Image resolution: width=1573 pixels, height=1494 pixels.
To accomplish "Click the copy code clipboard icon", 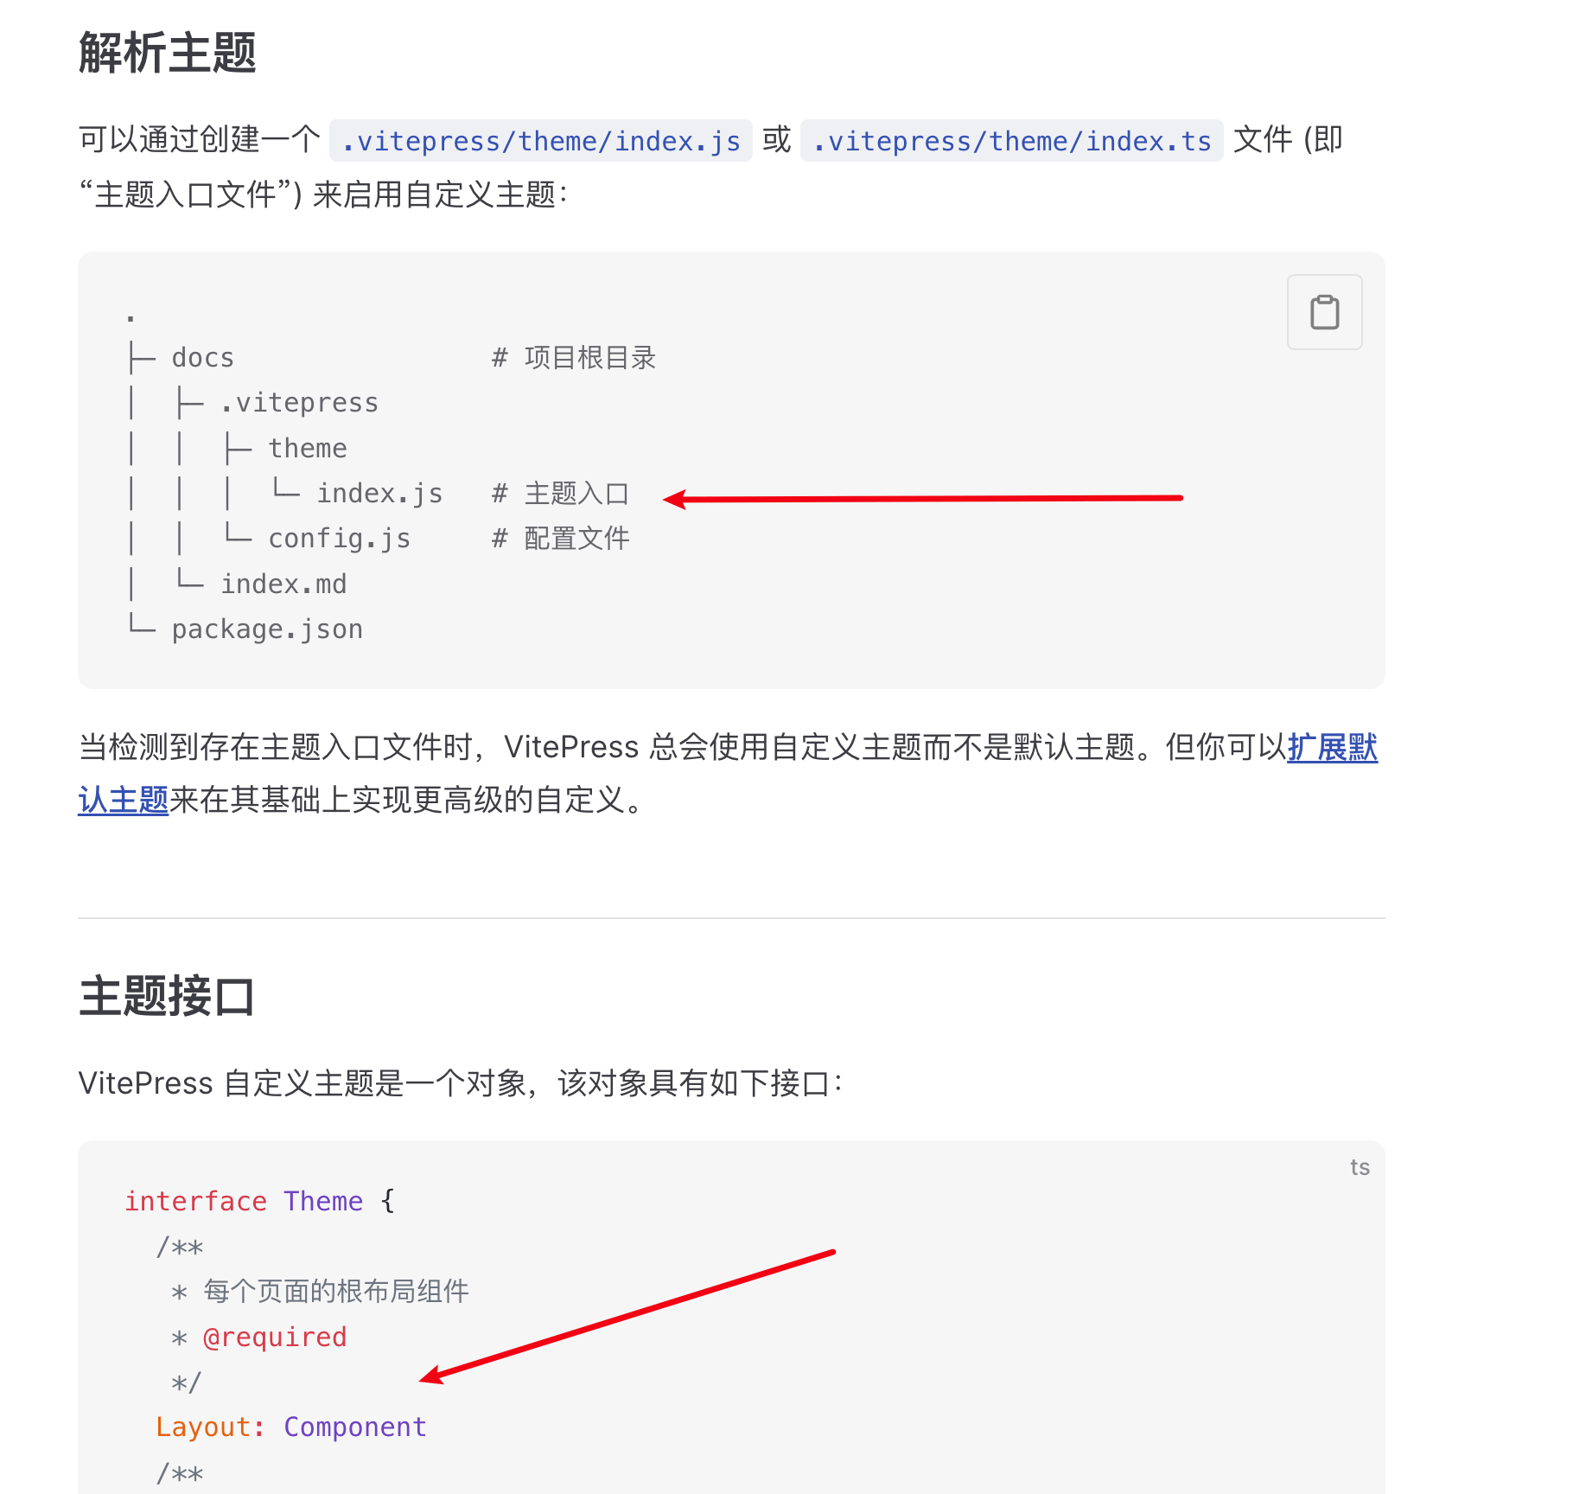I will (x=1324, y=312).
